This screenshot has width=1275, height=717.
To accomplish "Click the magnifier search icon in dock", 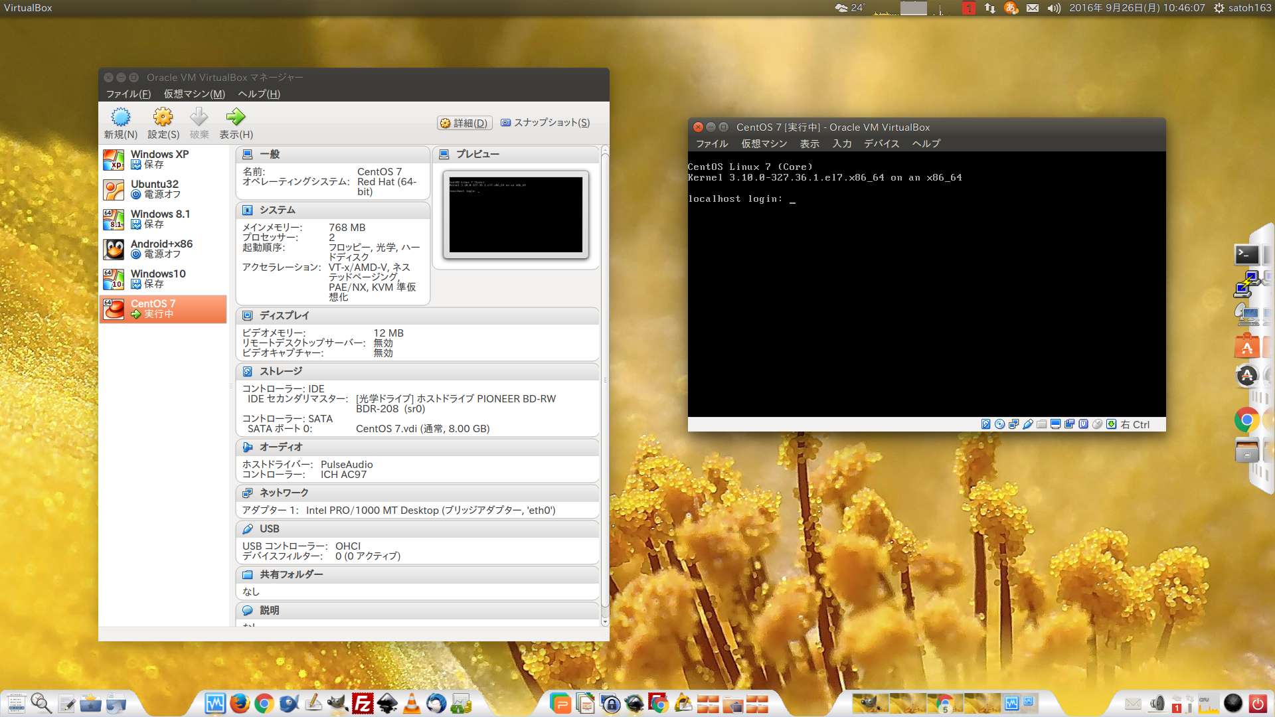I will (x=41, y=703).
